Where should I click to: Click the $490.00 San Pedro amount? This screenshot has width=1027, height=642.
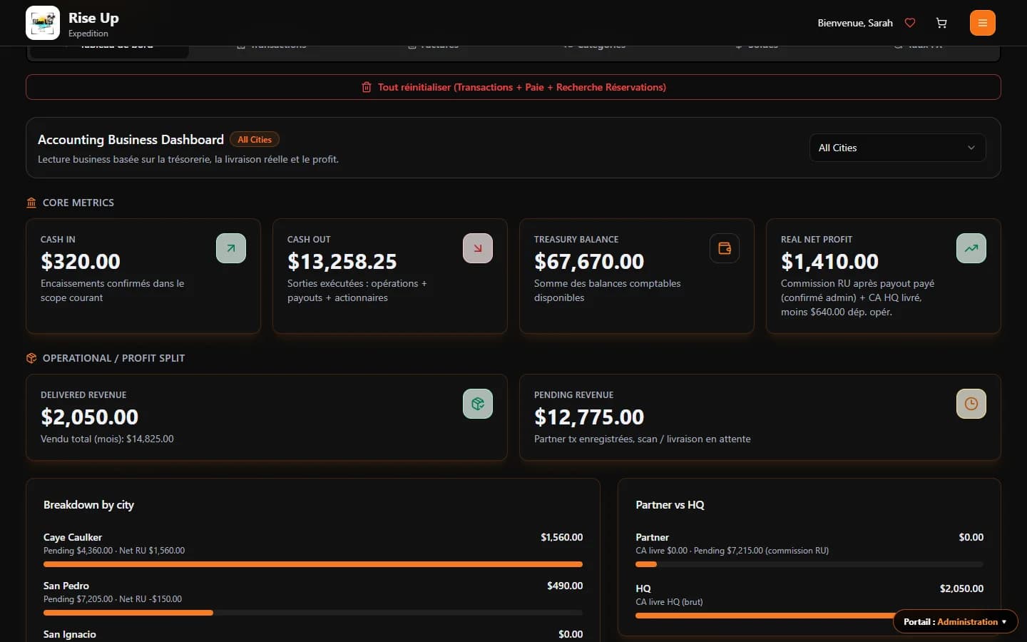point(565,586)
